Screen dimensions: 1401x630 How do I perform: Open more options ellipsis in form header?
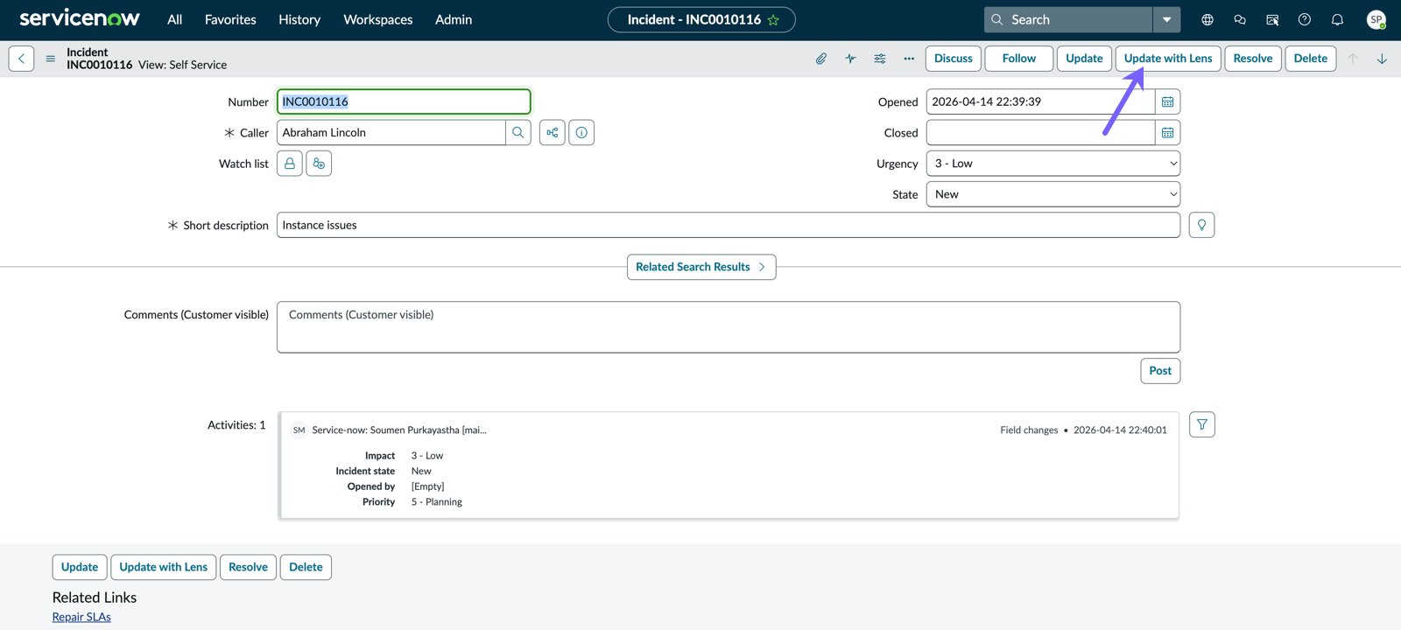click(x=909, y=59)
